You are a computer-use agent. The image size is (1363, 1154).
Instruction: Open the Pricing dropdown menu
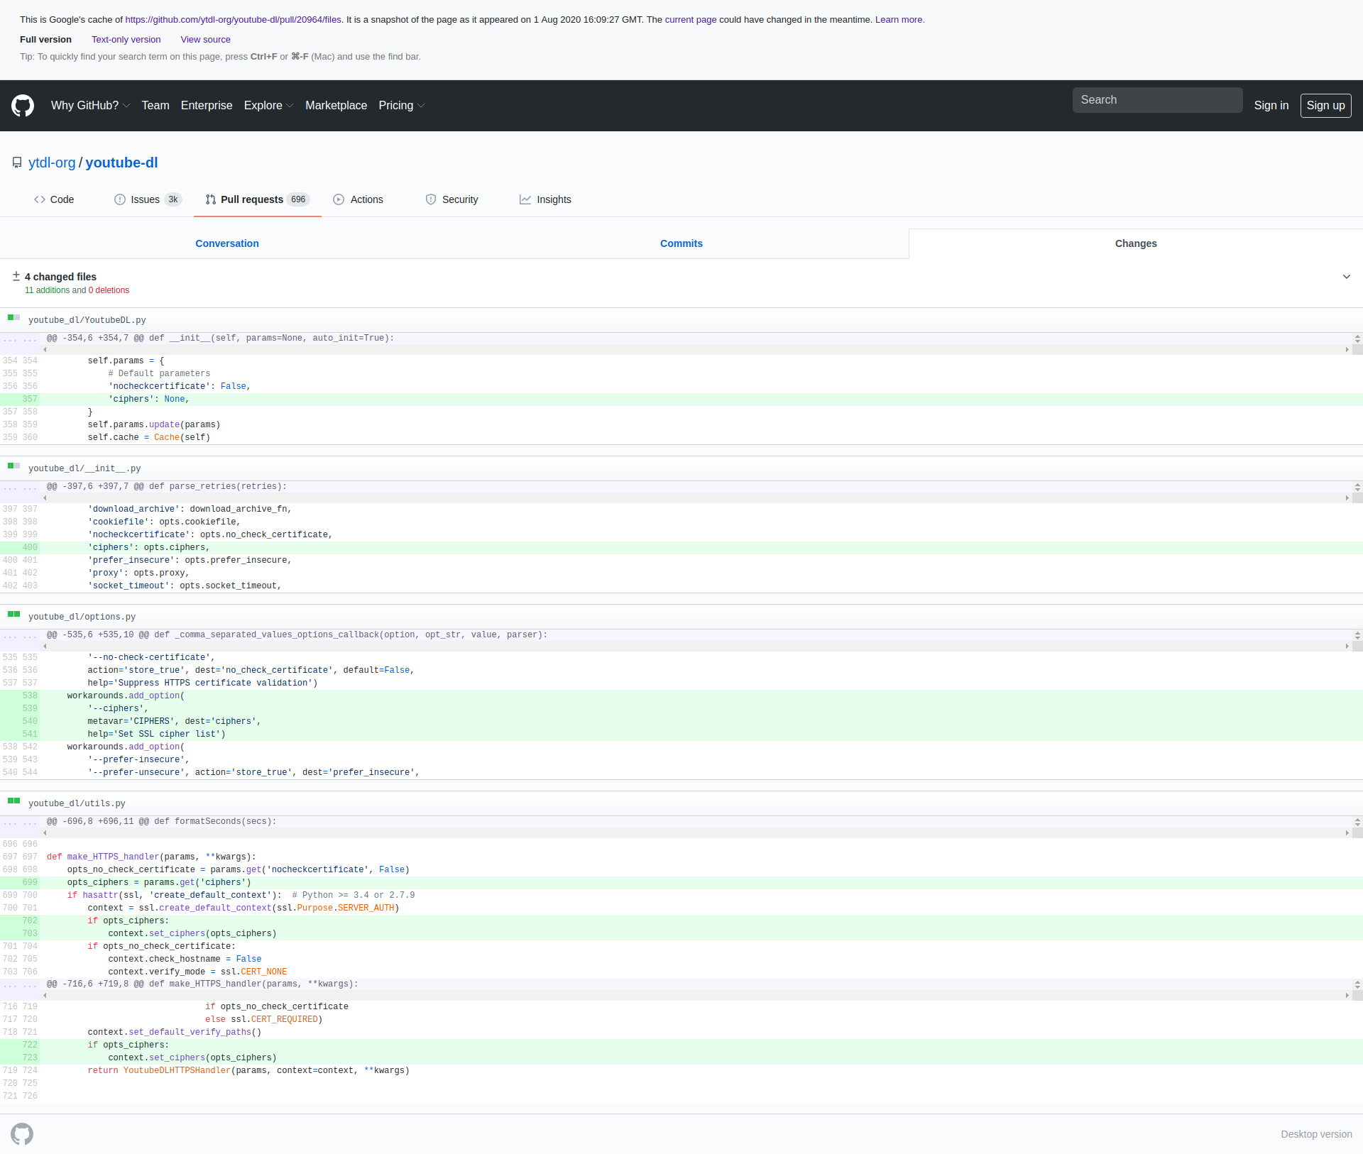point(402,106)
